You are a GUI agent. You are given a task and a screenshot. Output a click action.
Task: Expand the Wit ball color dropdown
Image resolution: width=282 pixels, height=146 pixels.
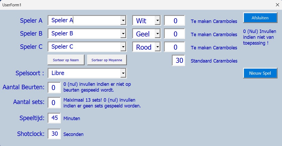(157, 20)
